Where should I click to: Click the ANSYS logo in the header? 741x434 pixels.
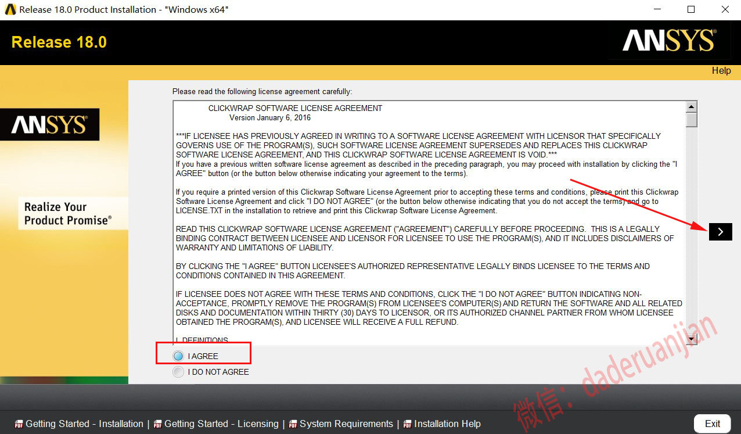pyautogui.click(x=670, y=41)
